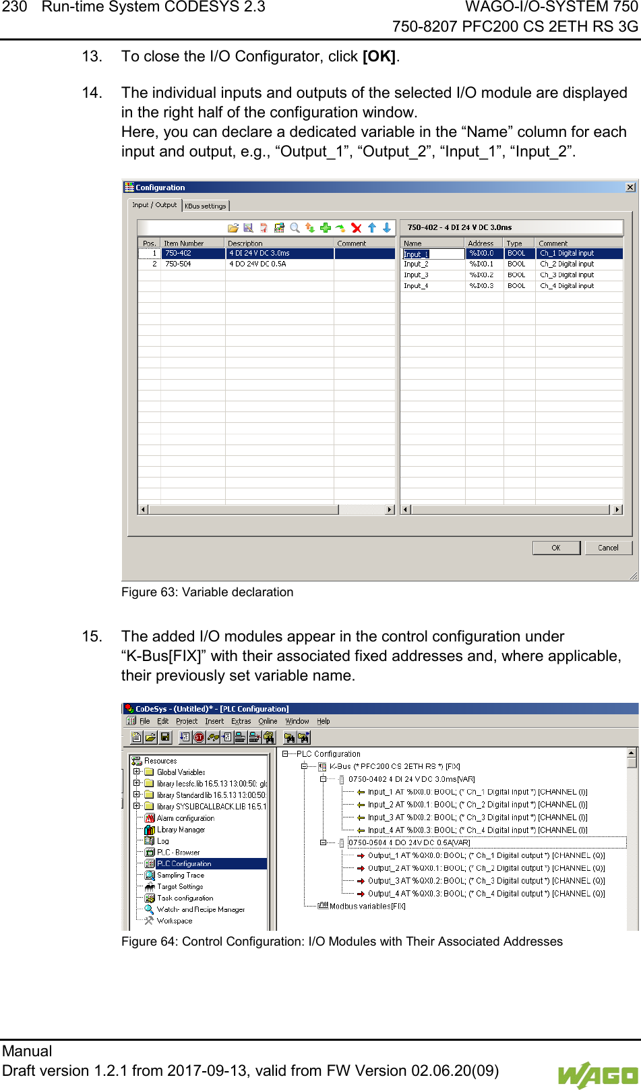The height and width of the screenshot is (1090, 641).
Task: Click the Task configuration icon in Resources tree
Action: pyautogui.click(x=150, y=898)
